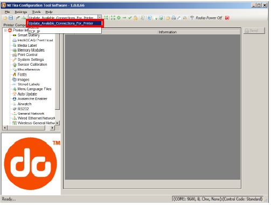Click the radio antenna icon
The width and height of the screenshot is (271, 205).
(x=192, y=18)
